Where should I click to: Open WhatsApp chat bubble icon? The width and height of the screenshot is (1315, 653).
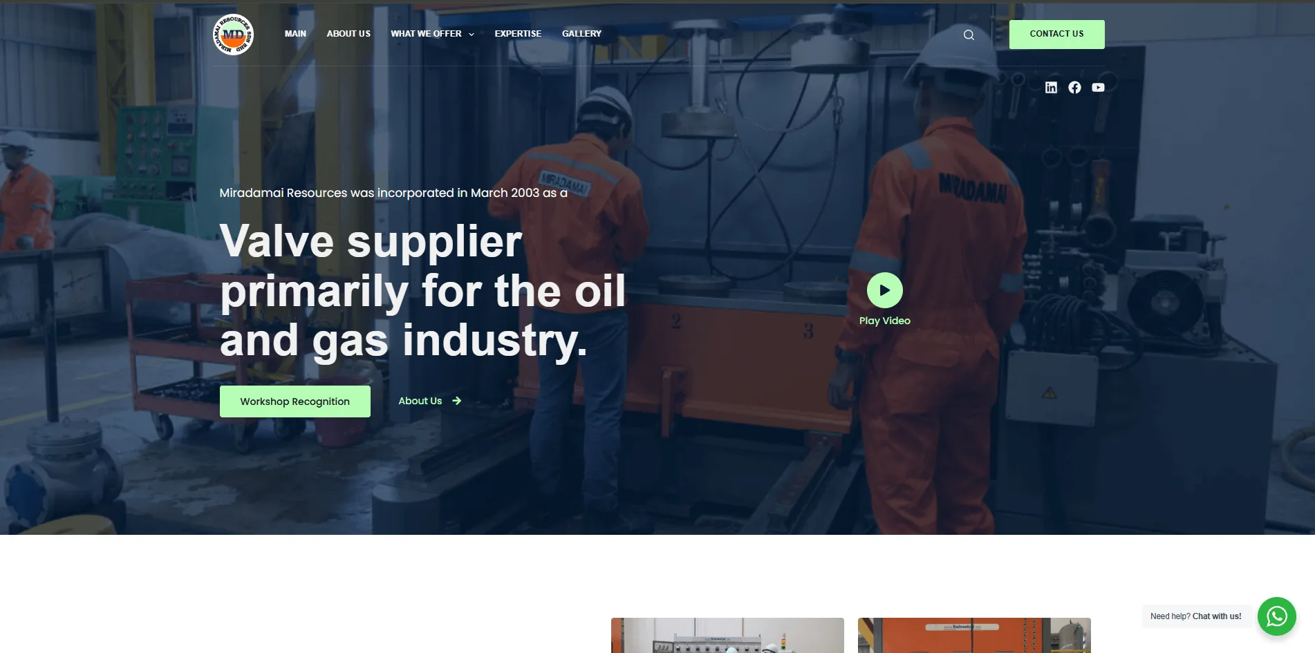point(1276,616)
